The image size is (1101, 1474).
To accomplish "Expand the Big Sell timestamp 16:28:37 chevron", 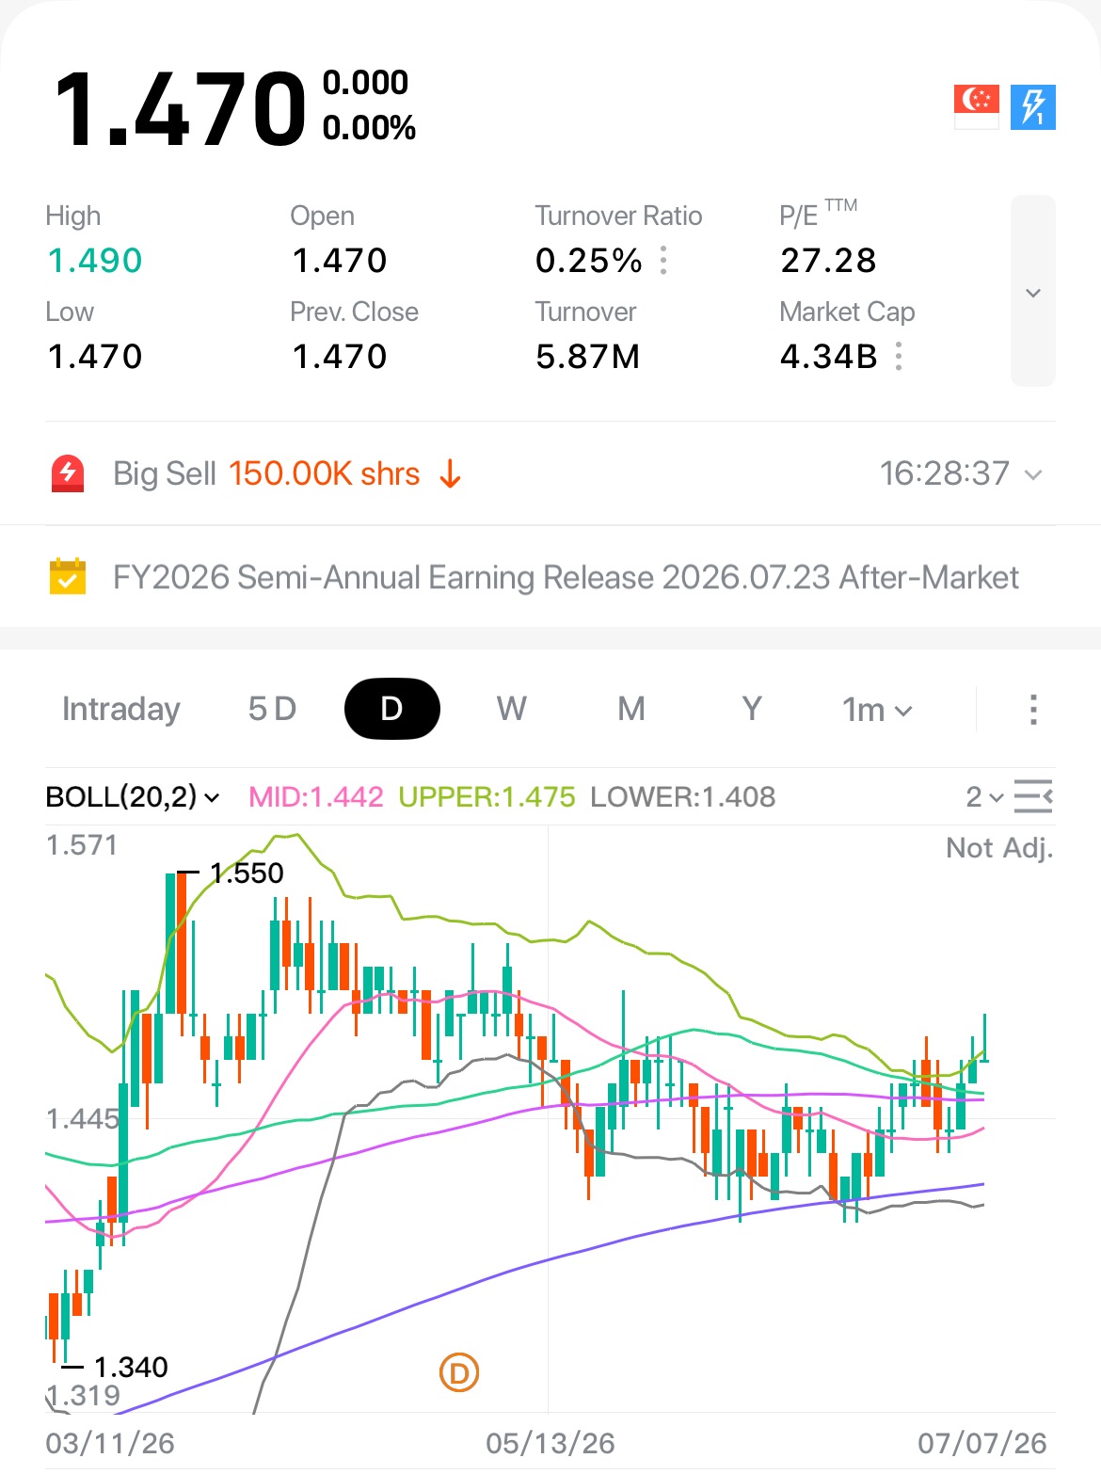I will (x=1033, y=473).
